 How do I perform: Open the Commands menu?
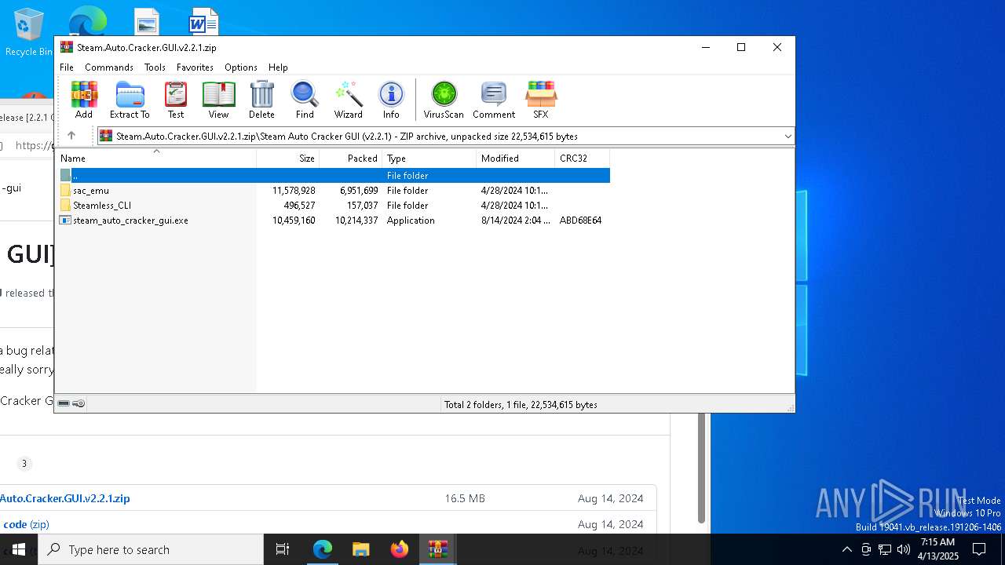(109, 67)
